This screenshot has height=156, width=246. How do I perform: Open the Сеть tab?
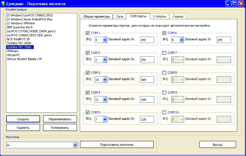(x=120, y=16)
